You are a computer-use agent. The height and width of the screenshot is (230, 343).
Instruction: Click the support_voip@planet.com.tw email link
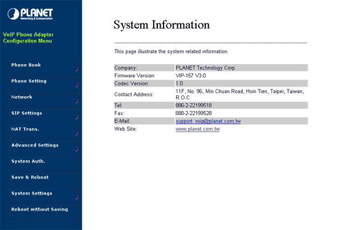[208, 121]
